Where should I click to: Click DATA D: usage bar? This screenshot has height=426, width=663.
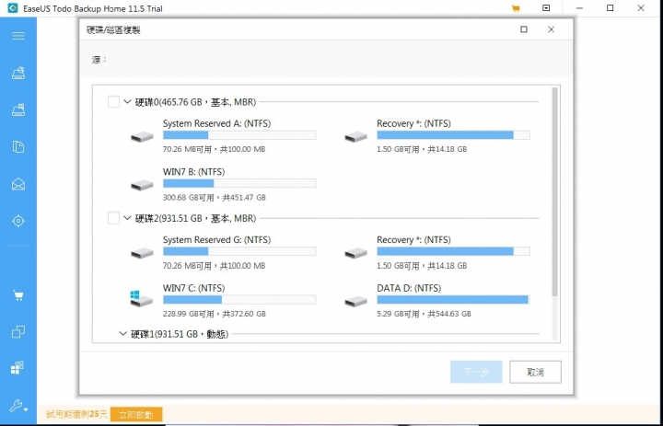[453, 300]
